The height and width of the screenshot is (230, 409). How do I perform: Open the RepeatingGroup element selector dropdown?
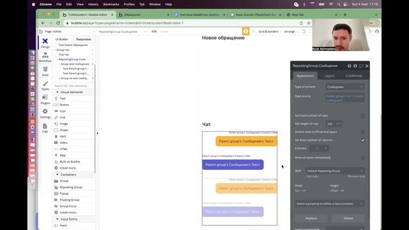point(123,31)
